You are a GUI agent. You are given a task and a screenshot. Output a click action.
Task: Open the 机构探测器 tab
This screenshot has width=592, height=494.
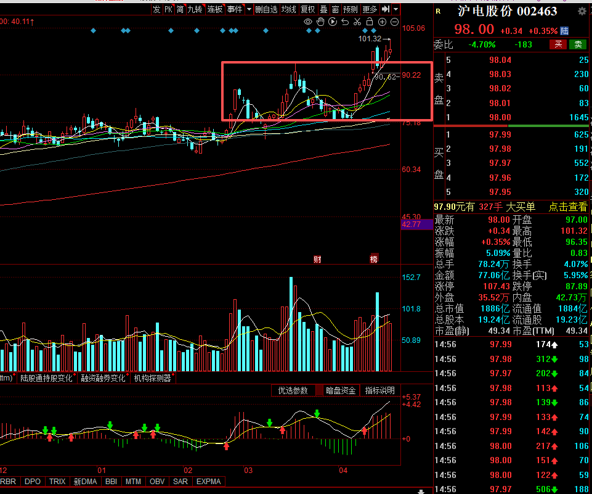click(x=153, y=378)
